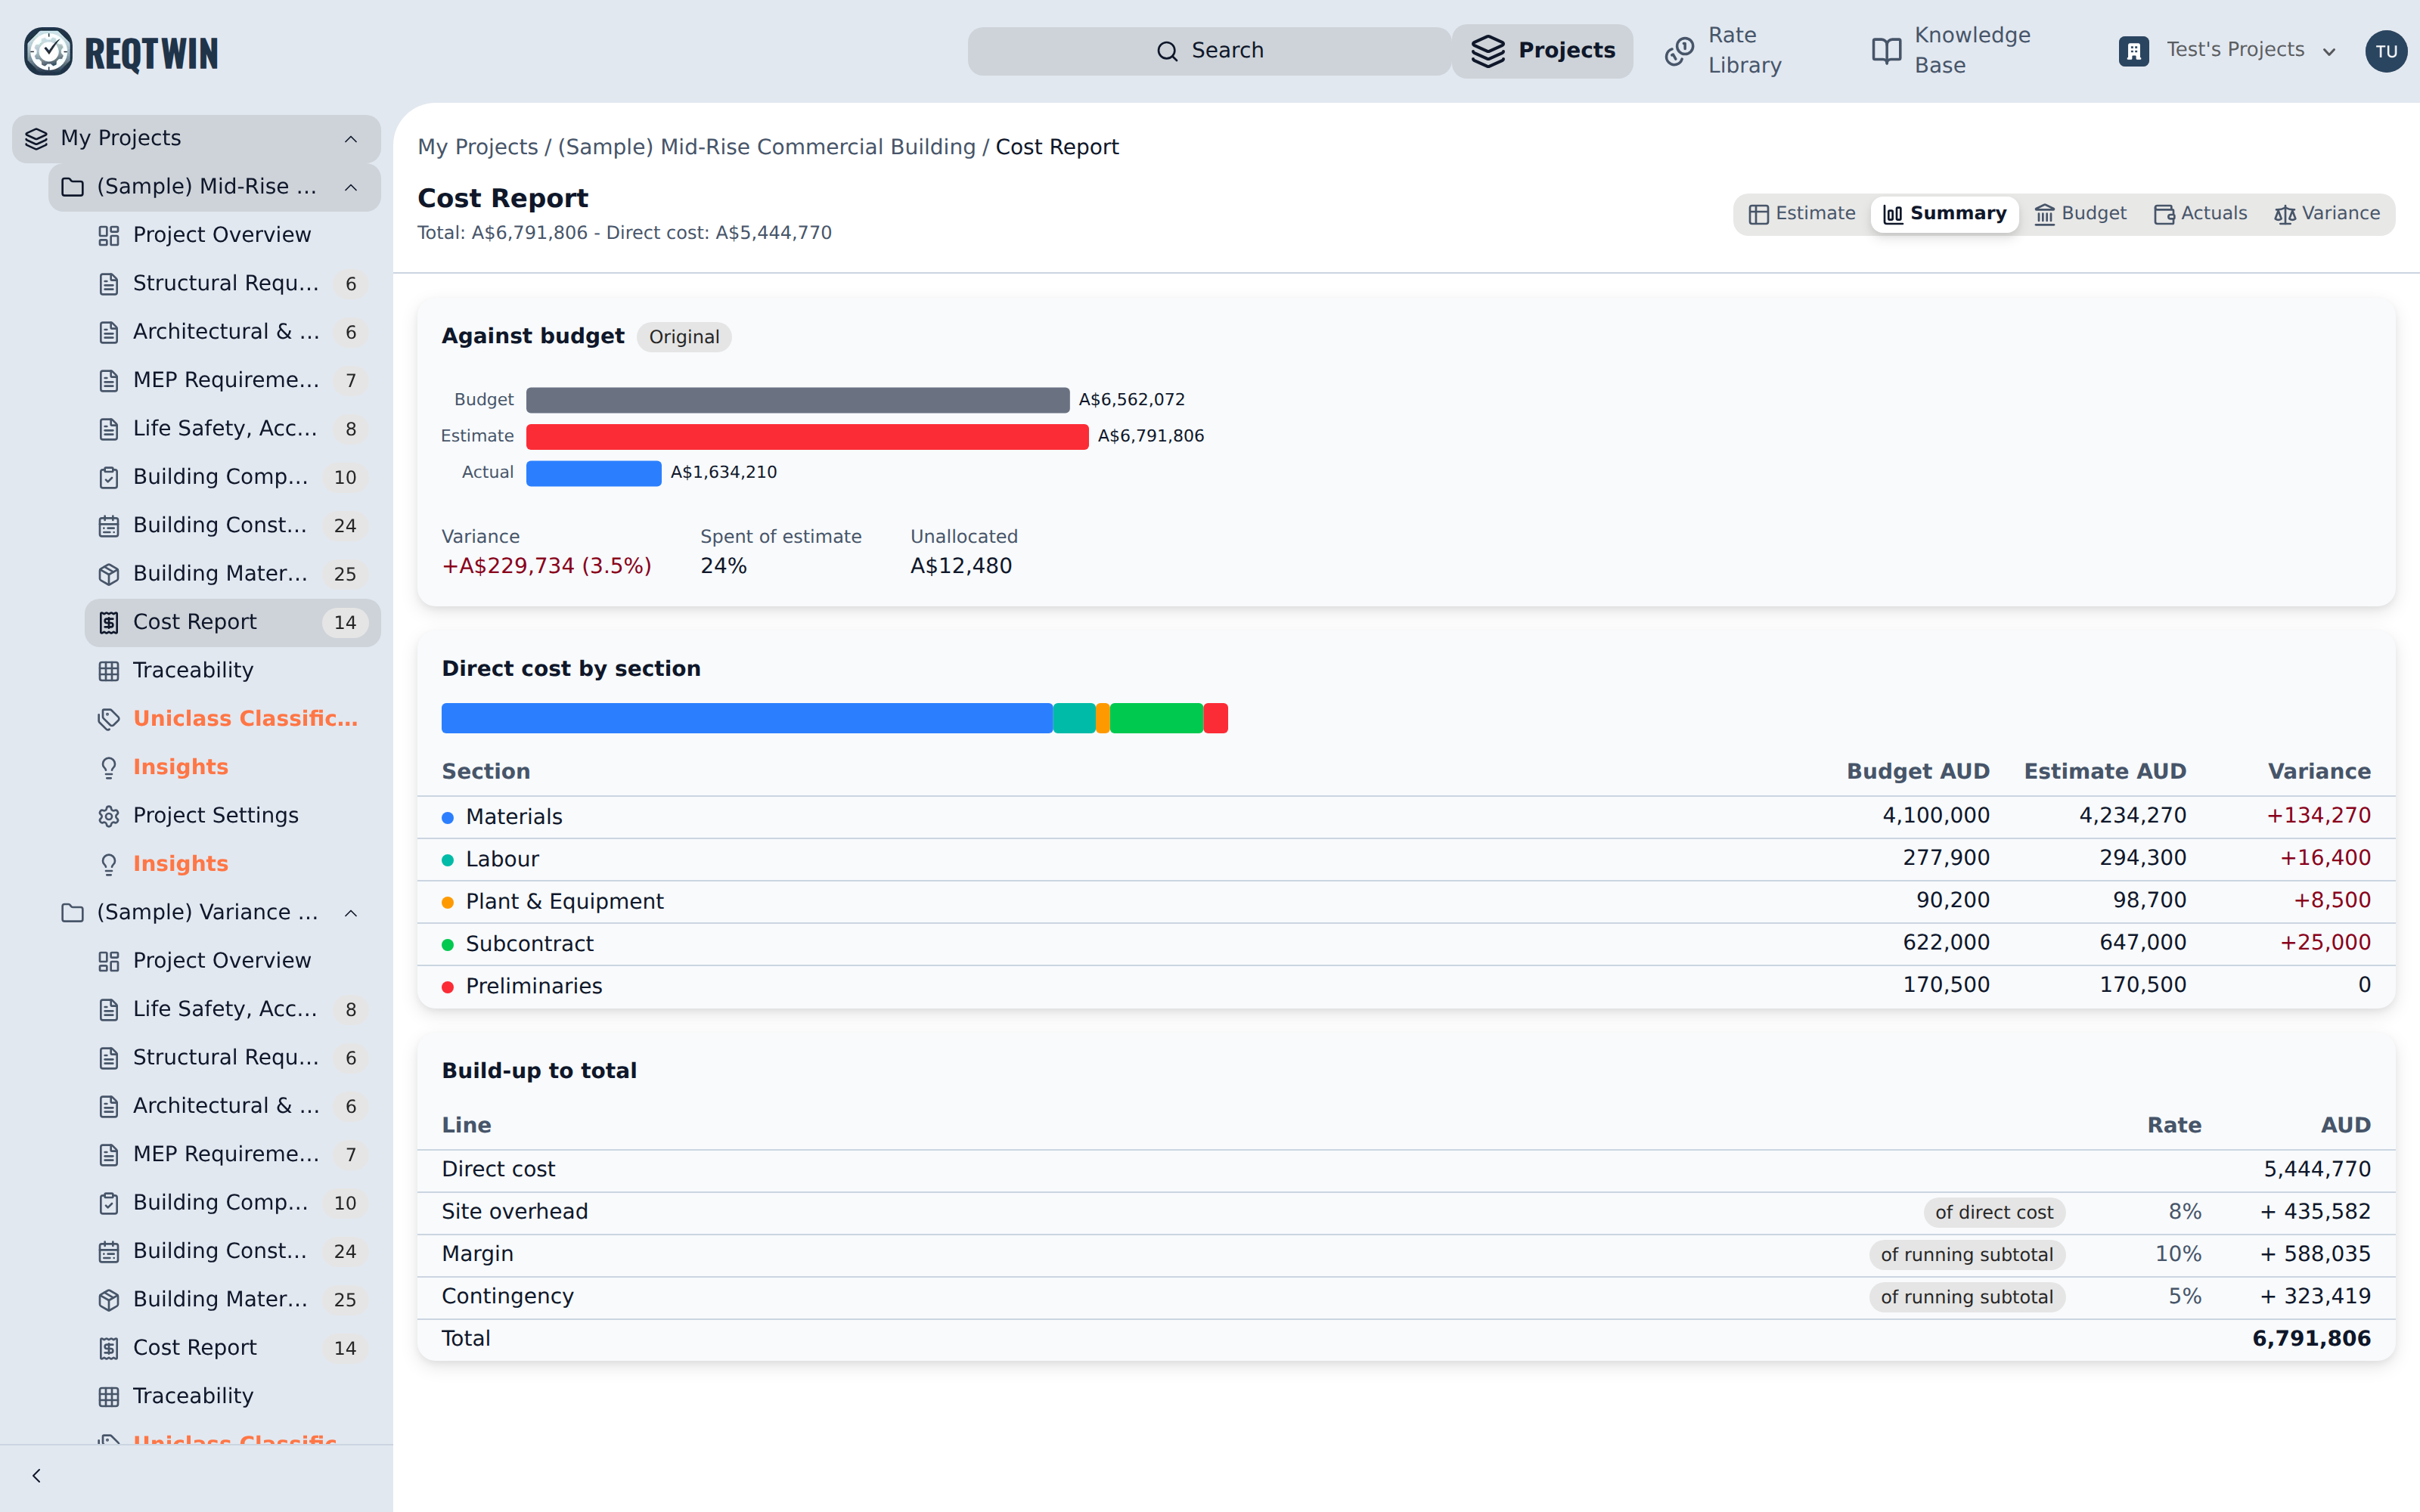This screenshot has width=2420, height=1512.
Task: Click the Site overhead line
Action: [1406, 1212]
